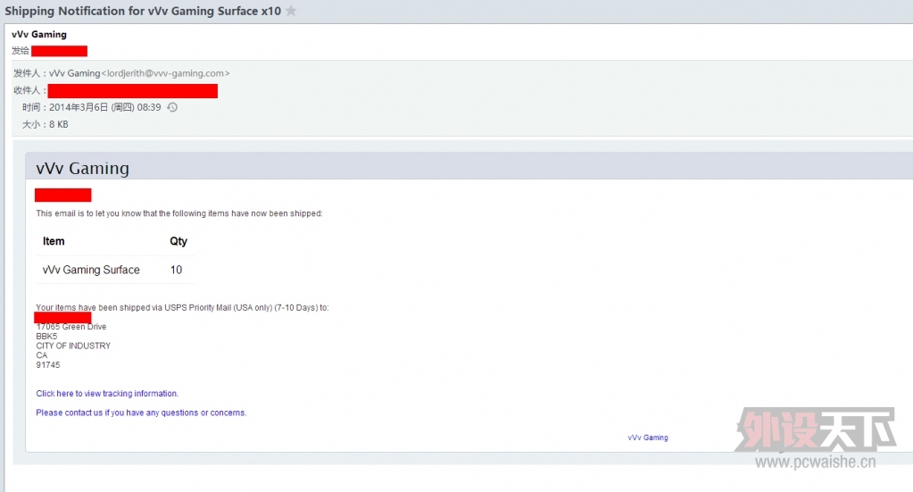This screenshot has height=492, width=913.
Task: Click the state abbreviation CA line
Action: [42, 355]
